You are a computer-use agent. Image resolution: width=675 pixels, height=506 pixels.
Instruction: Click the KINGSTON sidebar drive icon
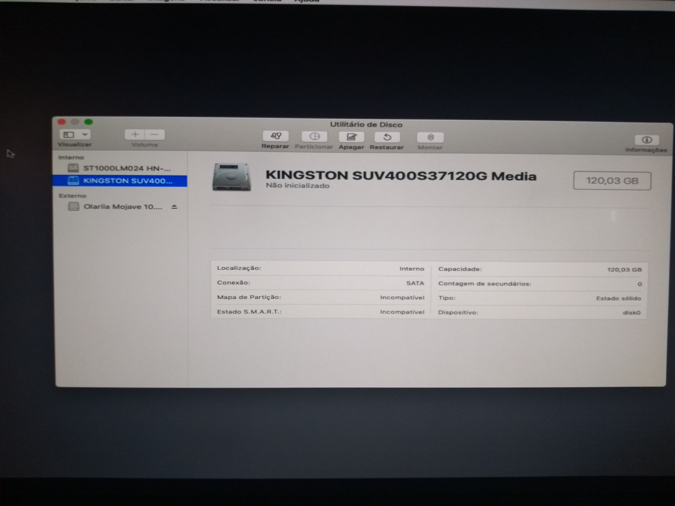point(73,181)
